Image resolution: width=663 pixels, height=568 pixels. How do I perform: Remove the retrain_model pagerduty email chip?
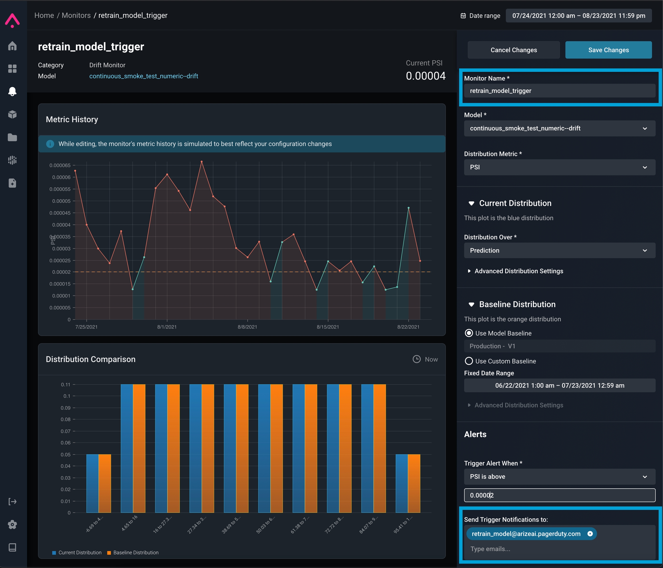[x=590, y=534]
